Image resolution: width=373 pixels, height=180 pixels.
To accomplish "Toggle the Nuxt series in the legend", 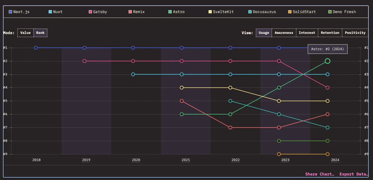I will pyautogui.click(x=56, y=12).
